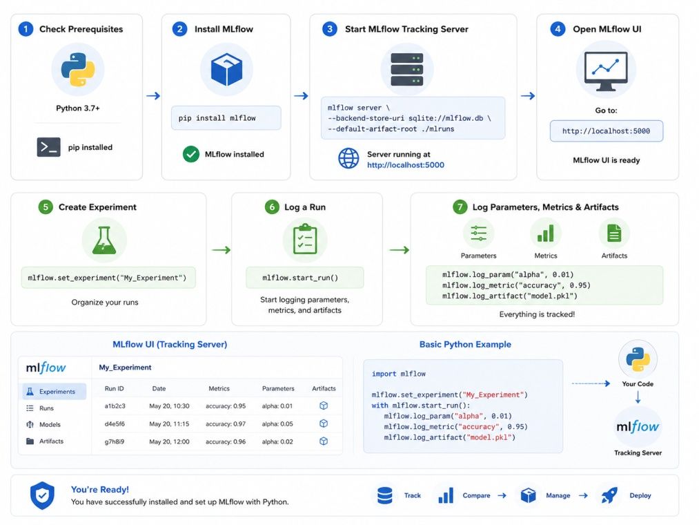Click the Run ID column header
The image size is (699, 525).
(x=114, y=388)
